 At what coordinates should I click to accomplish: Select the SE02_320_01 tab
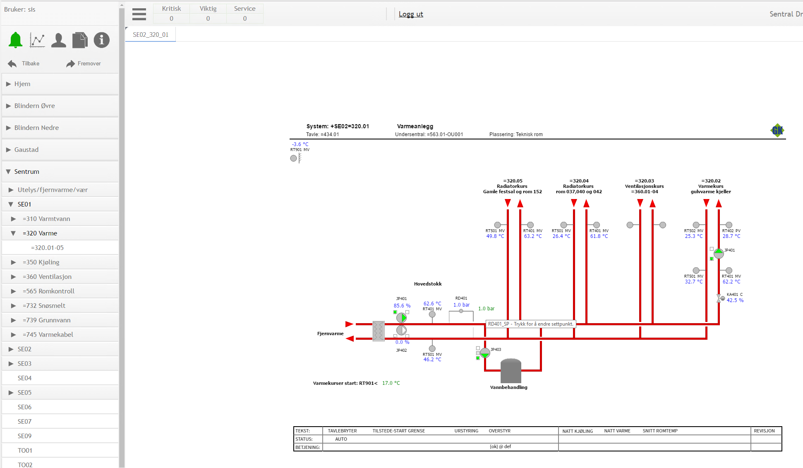(151, 35)
